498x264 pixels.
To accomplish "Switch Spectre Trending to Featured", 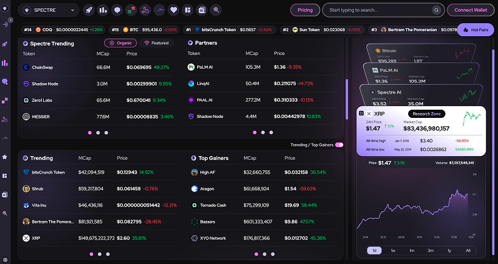I will tap(156, 43).
